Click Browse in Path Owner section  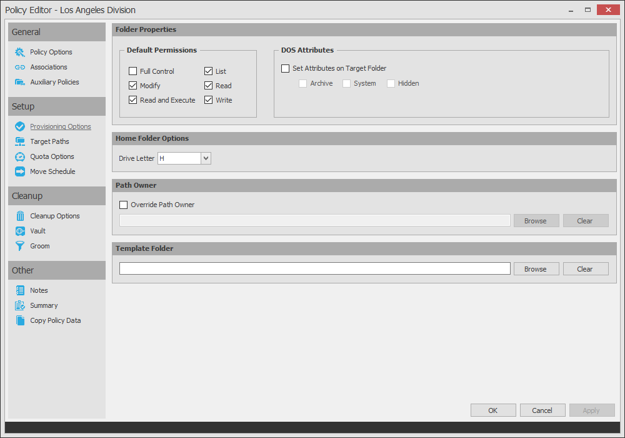(536, 221)
